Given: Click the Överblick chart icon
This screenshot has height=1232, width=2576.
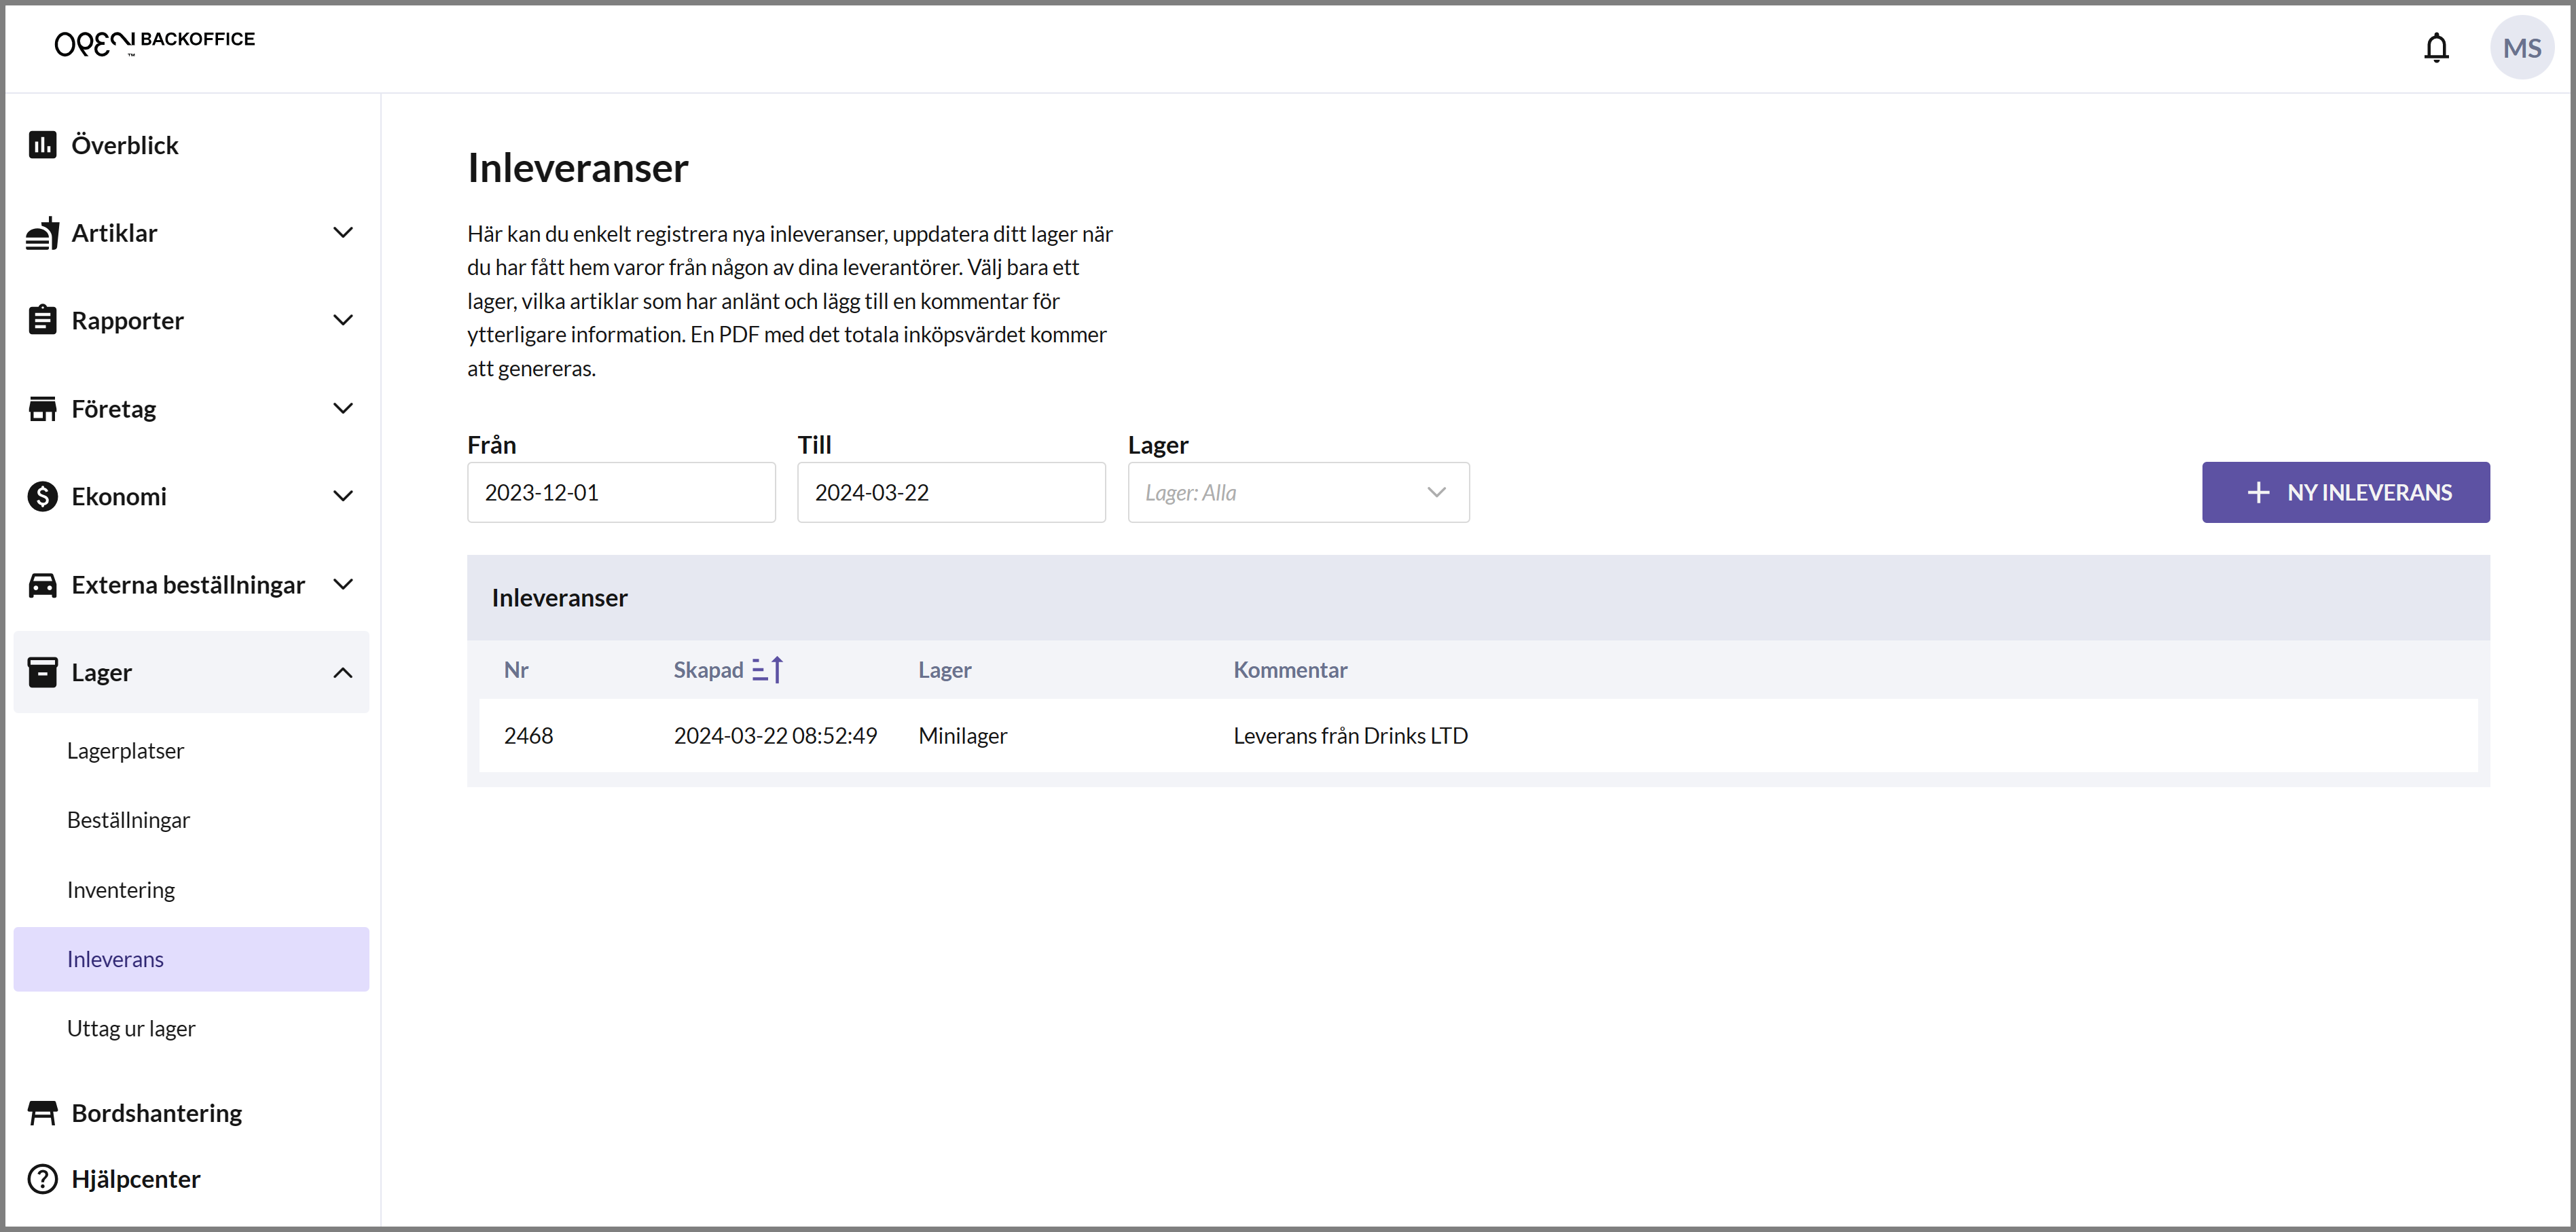Looking at the screenshot, I should point(42,145).
